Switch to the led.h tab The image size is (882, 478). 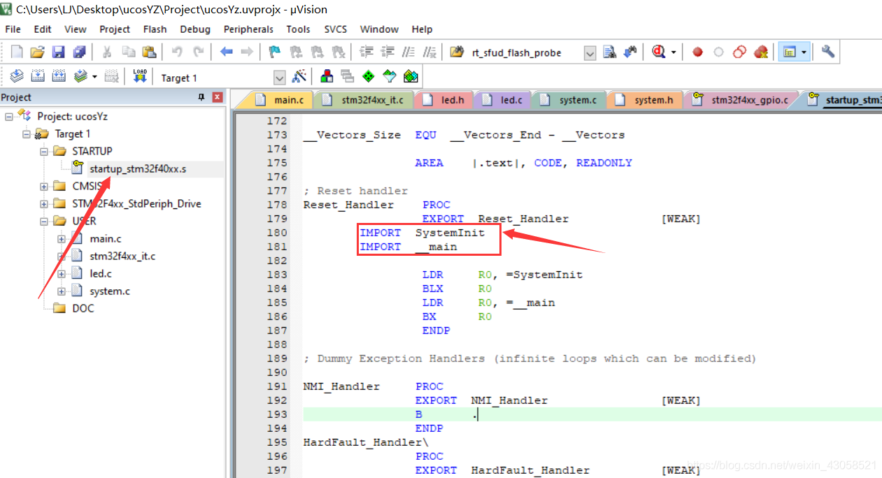point(444,100)
